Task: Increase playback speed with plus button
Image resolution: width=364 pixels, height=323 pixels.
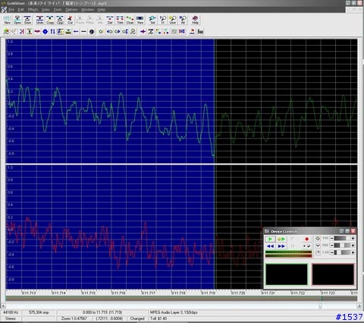Action: pyautogui.click(x=353, y=252)
